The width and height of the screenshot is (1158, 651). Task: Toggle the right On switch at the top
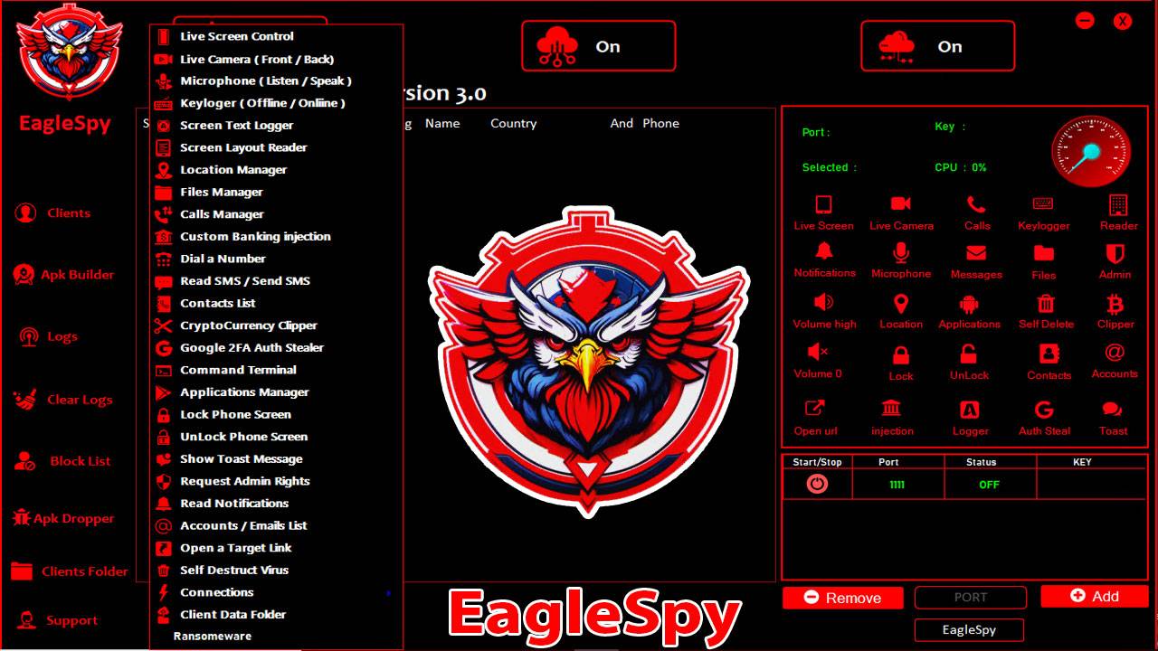click(x=937, y=46)
